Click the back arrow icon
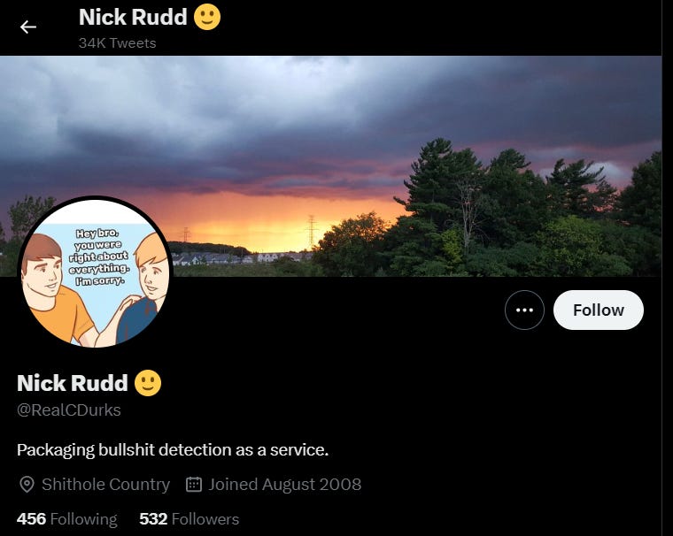 pos(28,27)
